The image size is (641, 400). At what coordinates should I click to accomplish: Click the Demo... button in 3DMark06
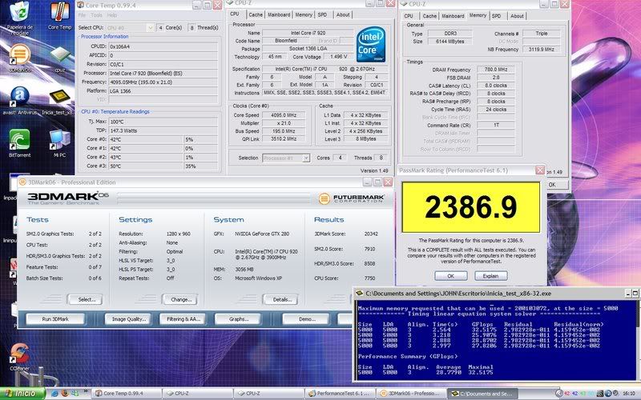pyautogui.click(x=306, y=319)
